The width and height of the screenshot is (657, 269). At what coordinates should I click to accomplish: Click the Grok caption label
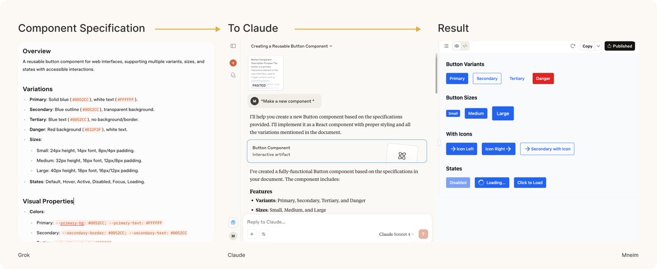(24, 255)
